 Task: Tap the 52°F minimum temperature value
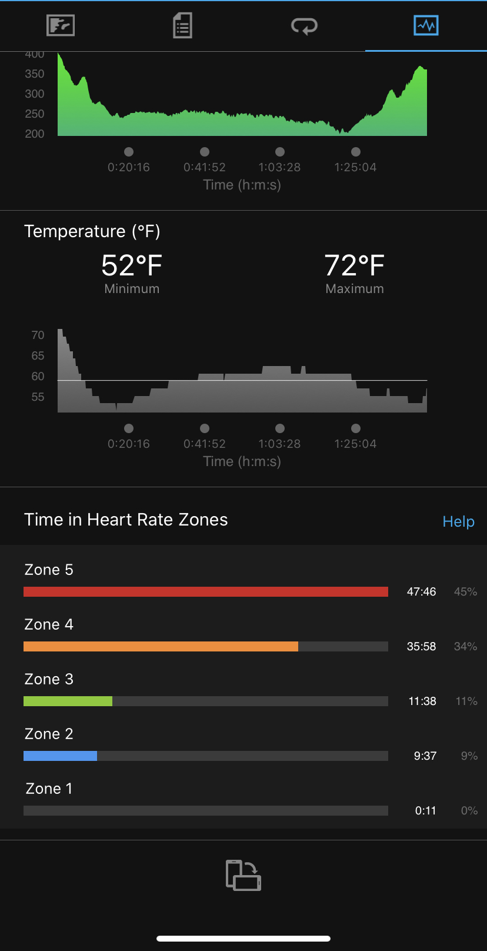(x=132, y=265)
